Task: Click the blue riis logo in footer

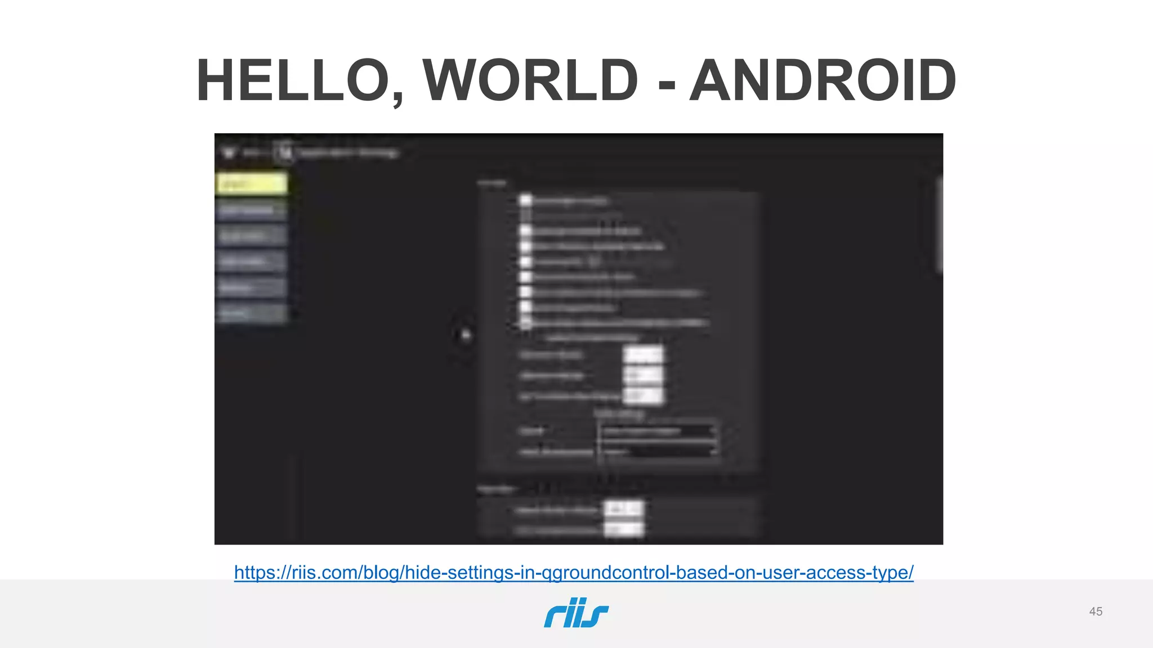Action: [576, 613]
